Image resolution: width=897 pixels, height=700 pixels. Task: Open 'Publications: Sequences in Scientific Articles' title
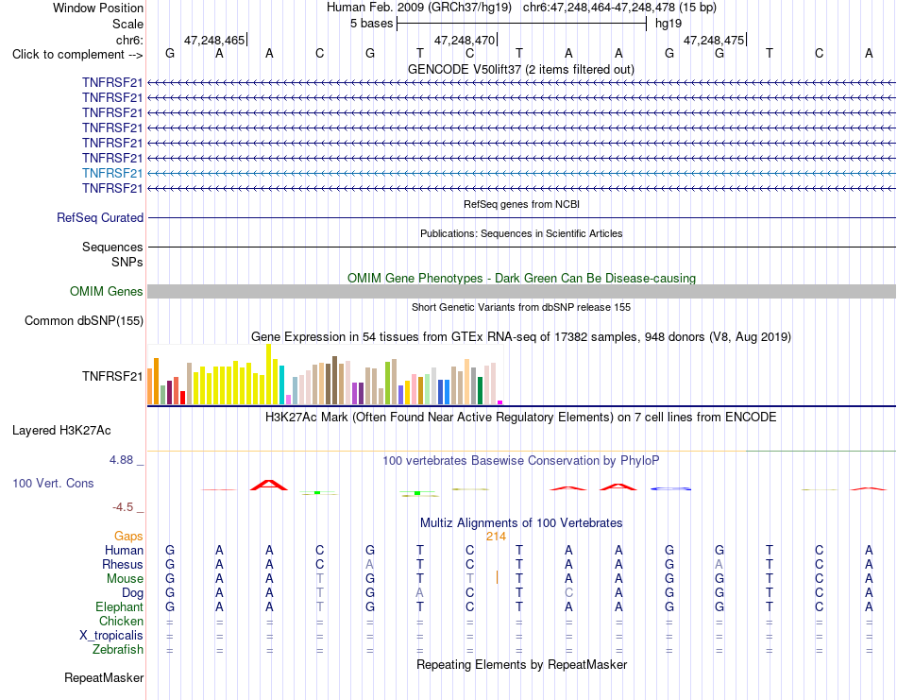pos(521,233)
